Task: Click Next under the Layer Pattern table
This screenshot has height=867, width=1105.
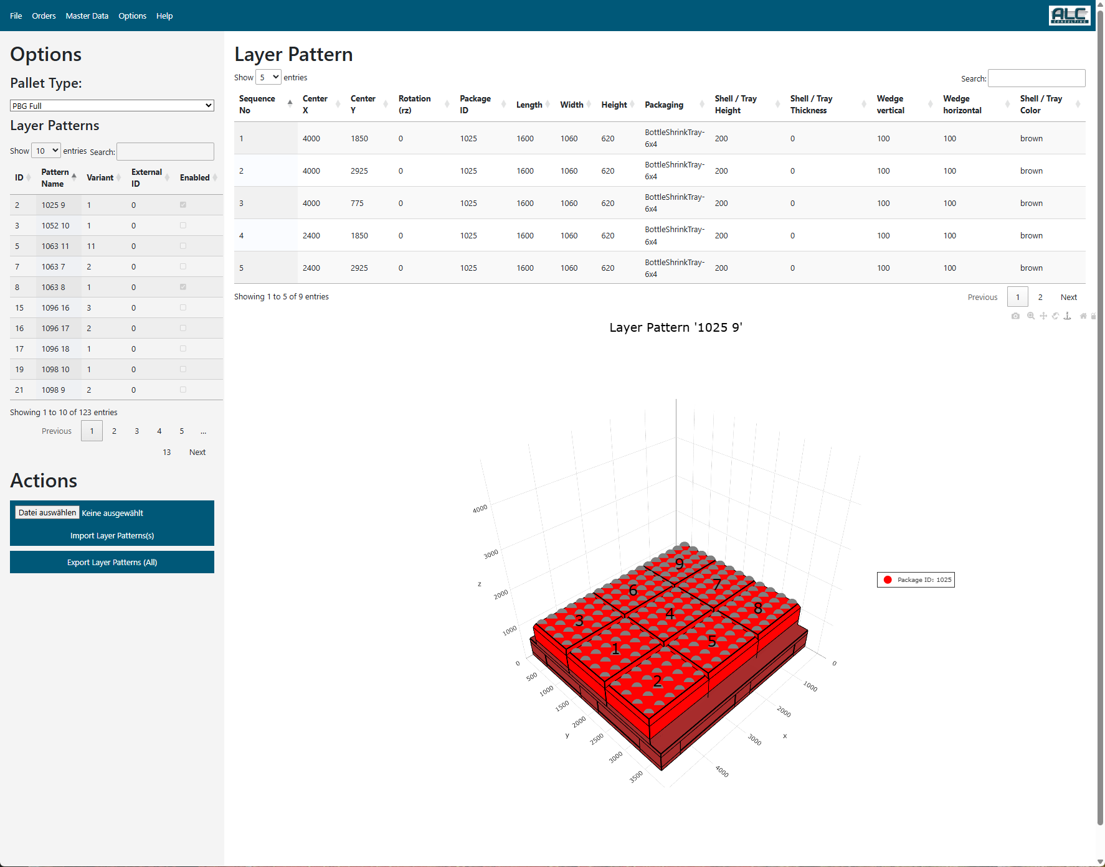Action: pyautogui.click(x=1069, y=297)
